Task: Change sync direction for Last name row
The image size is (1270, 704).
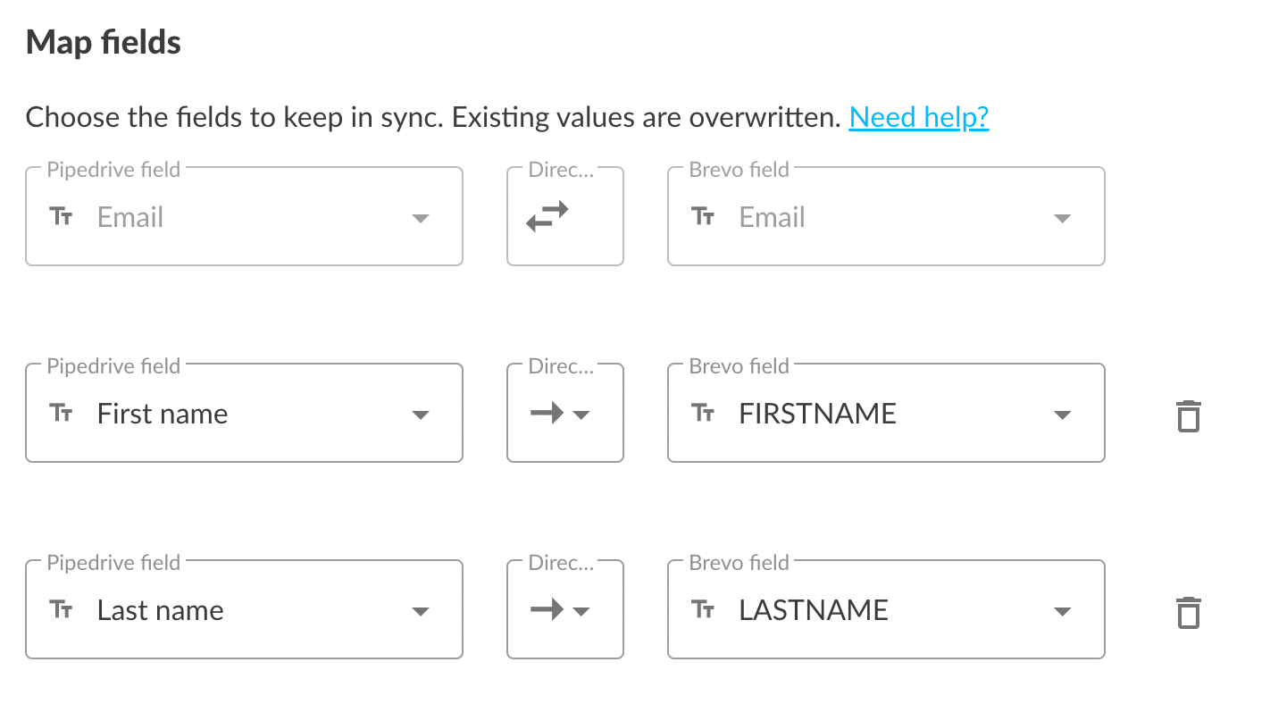Action: [x=581, y=611]
